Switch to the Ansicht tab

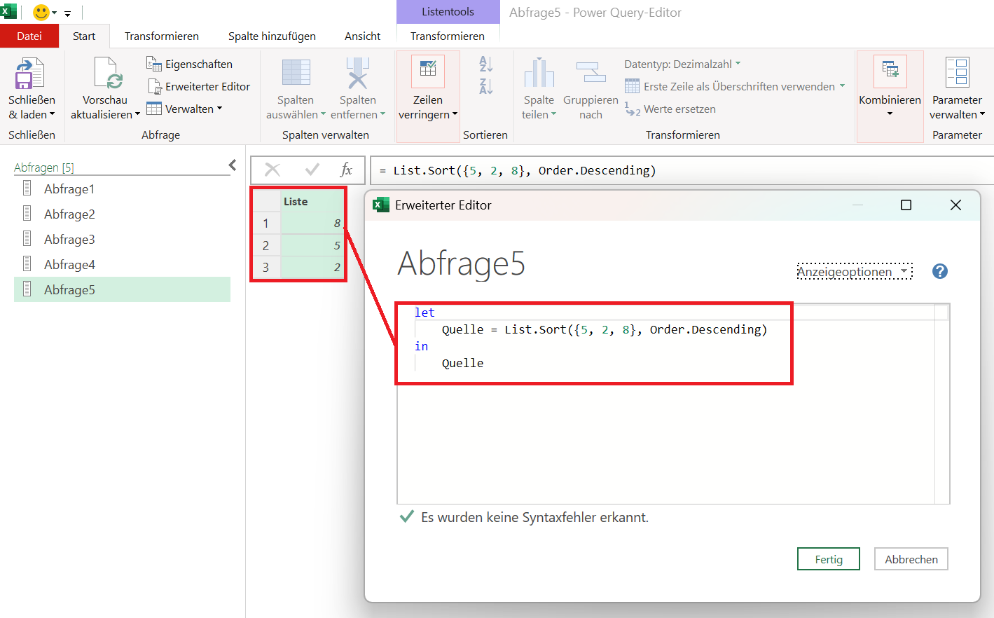pos(363,36)
